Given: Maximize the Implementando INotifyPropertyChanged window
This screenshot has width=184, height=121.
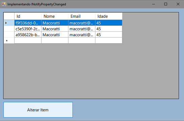Looking at the screenshot, I should coord(165,4).
